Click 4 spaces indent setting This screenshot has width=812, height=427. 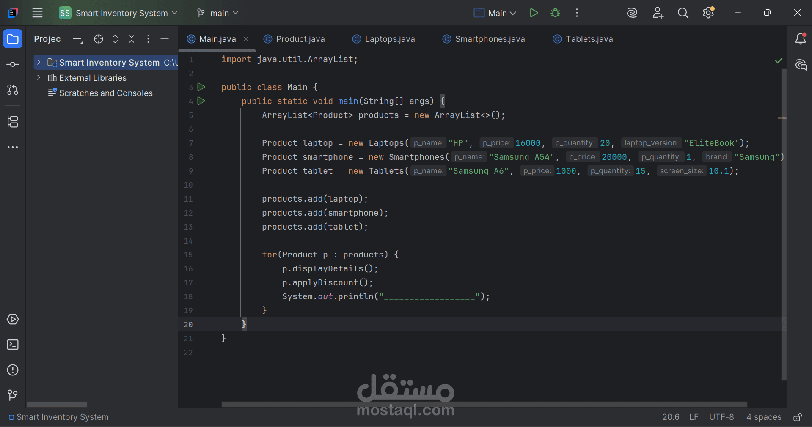tap(764, 417)
